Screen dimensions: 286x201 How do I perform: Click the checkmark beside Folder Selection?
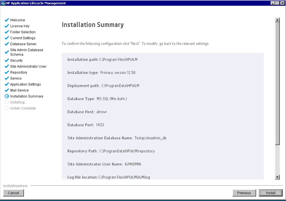7,32
